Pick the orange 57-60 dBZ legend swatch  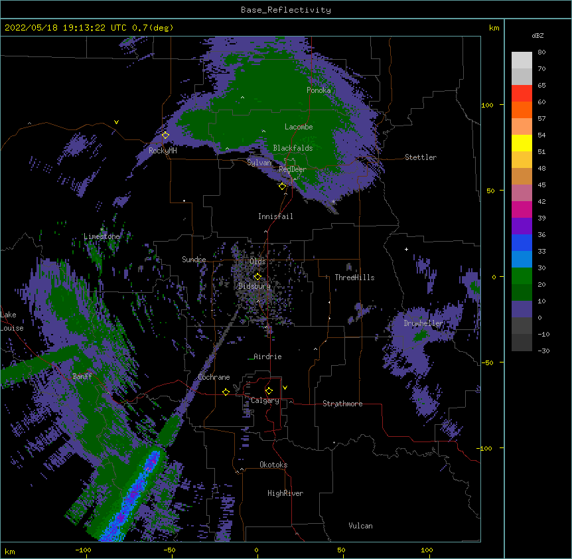pyautogui.click(x=522, y=110)
